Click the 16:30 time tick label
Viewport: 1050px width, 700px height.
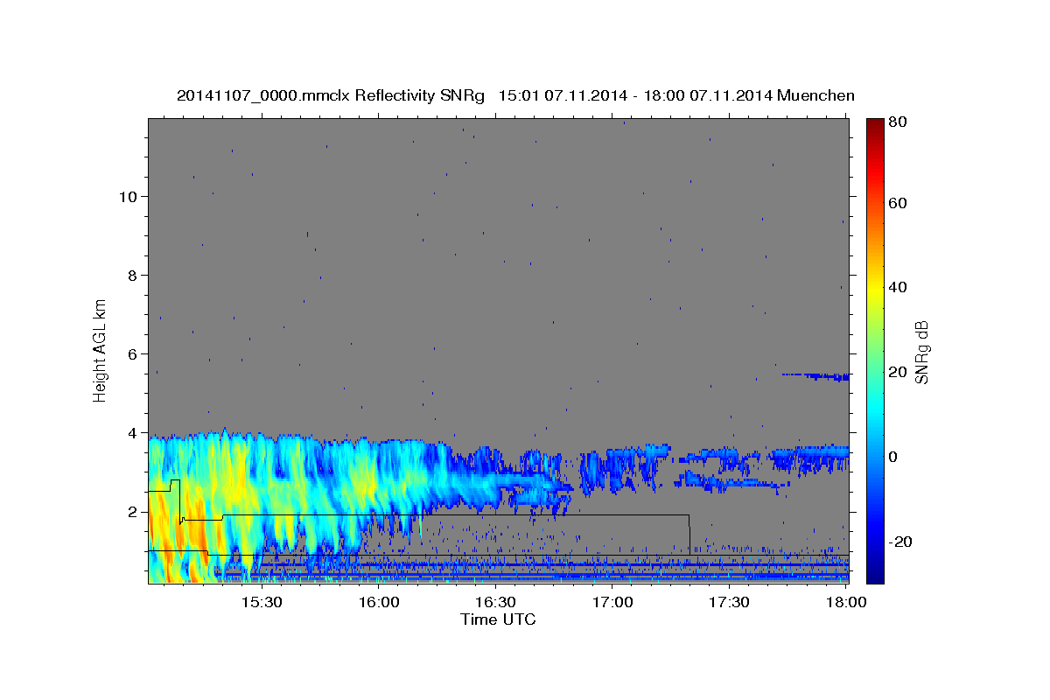pyautogui.click(x=495, y=603)
